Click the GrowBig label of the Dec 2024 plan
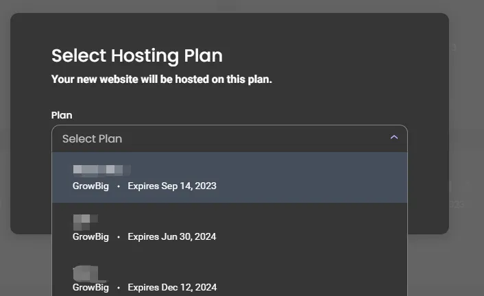484x296 pixels. click(x=90, y=287)
